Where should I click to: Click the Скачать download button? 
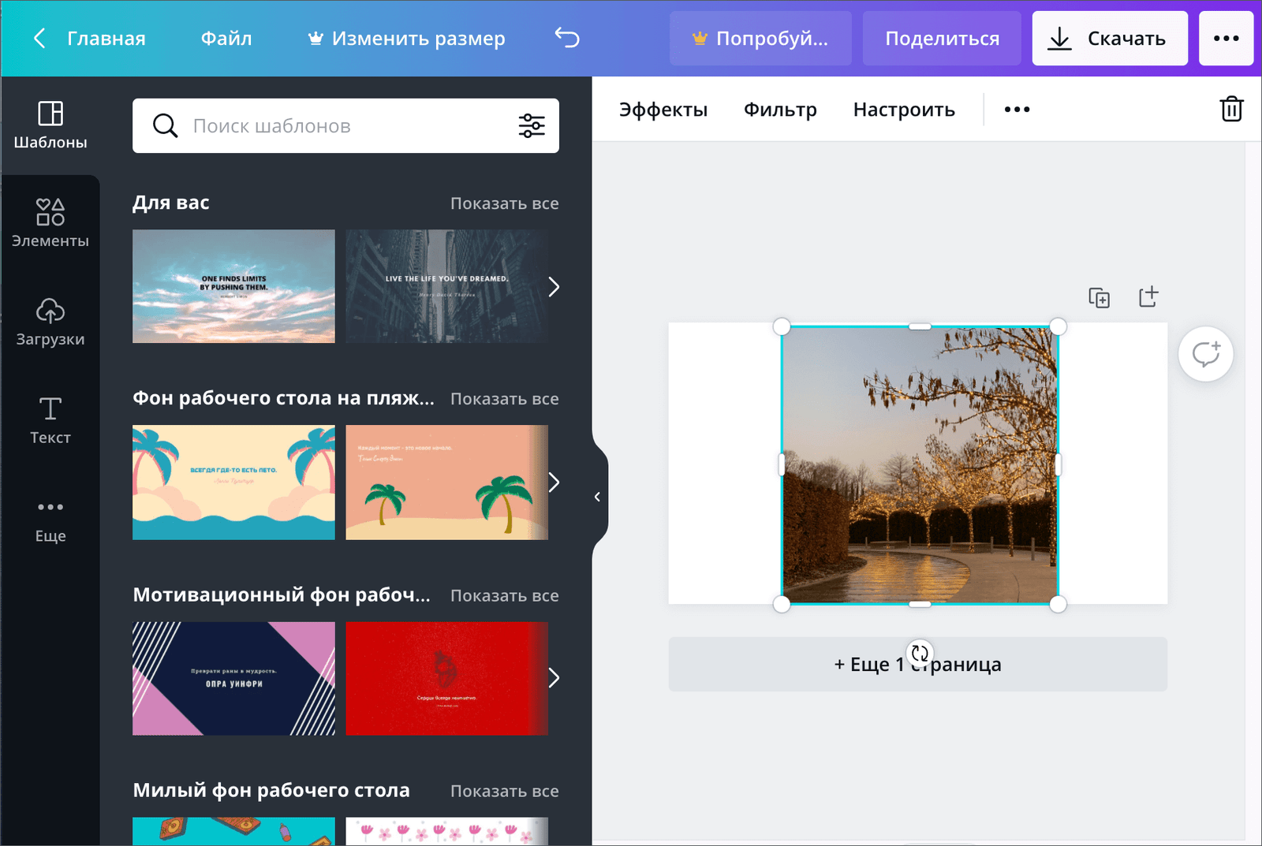[x=1109, y=38]
